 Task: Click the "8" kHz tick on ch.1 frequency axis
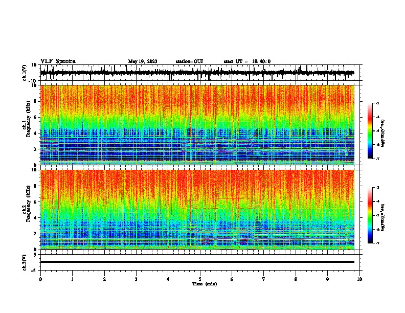click(x=35, y=101)
